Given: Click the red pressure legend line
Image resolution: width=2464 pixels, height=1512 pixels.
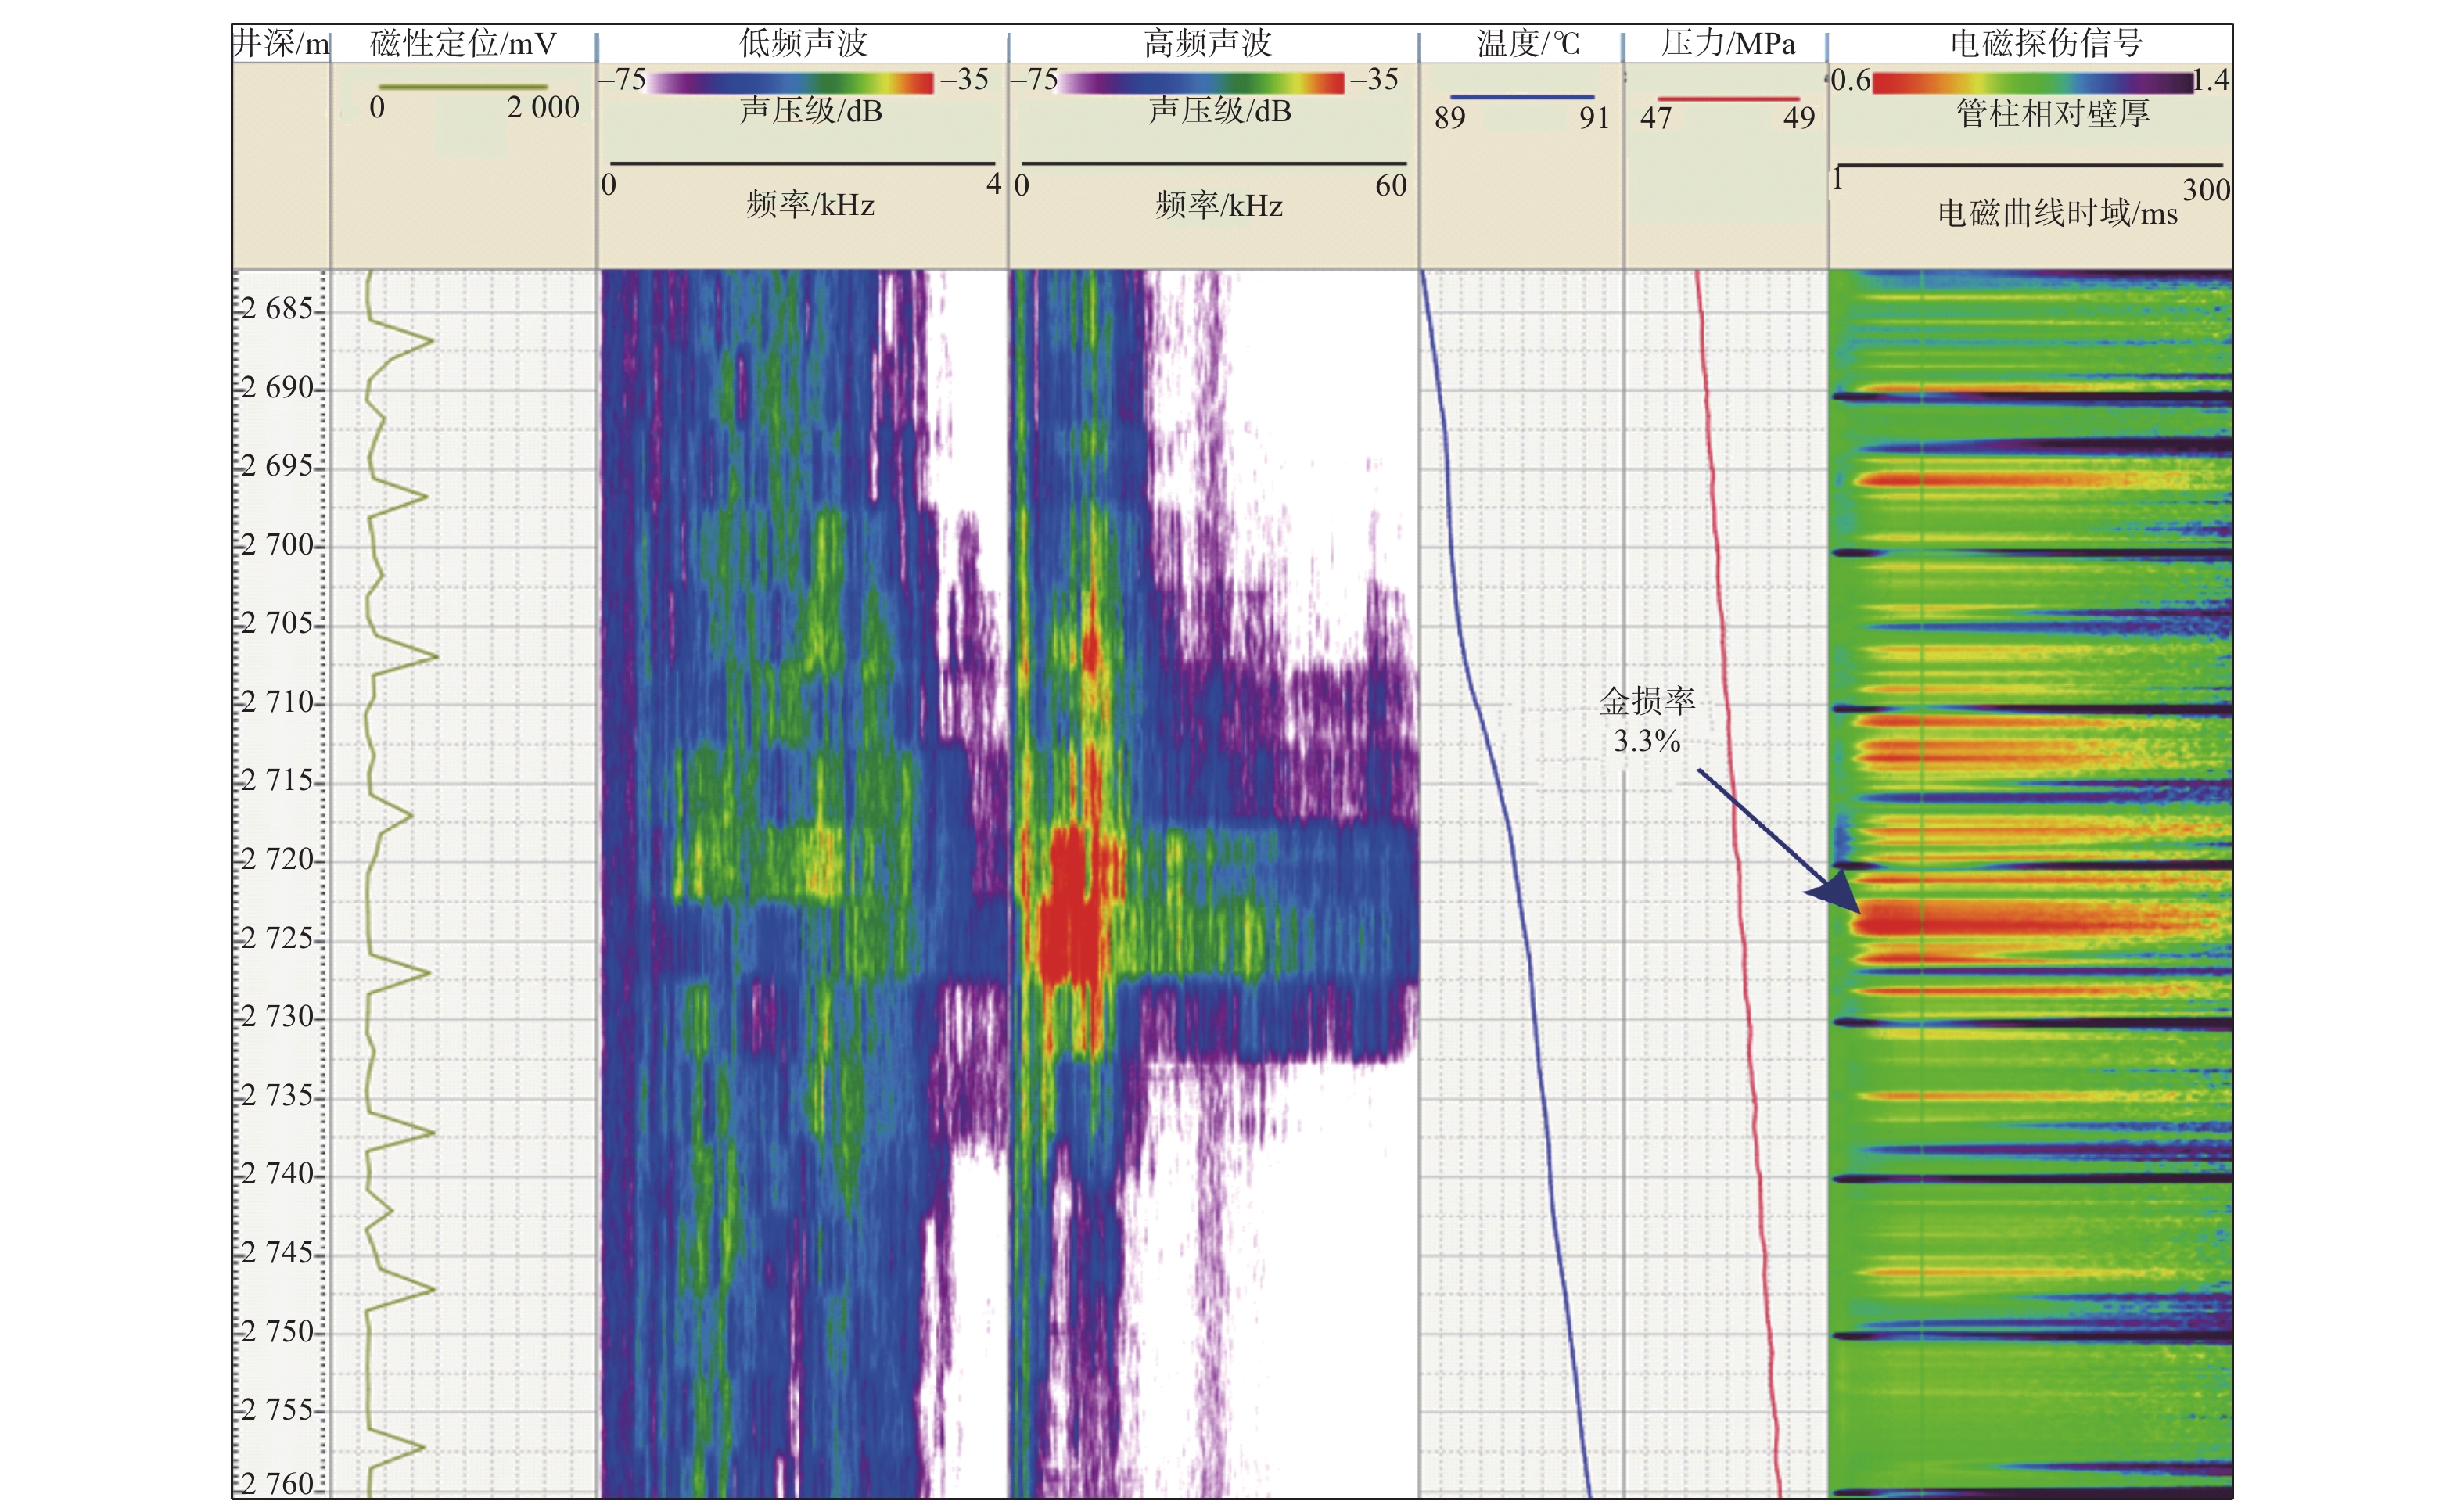Looking at the screenshot, I should 1728,99.
